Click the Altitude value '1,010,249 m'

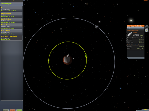tap(141, 49)
